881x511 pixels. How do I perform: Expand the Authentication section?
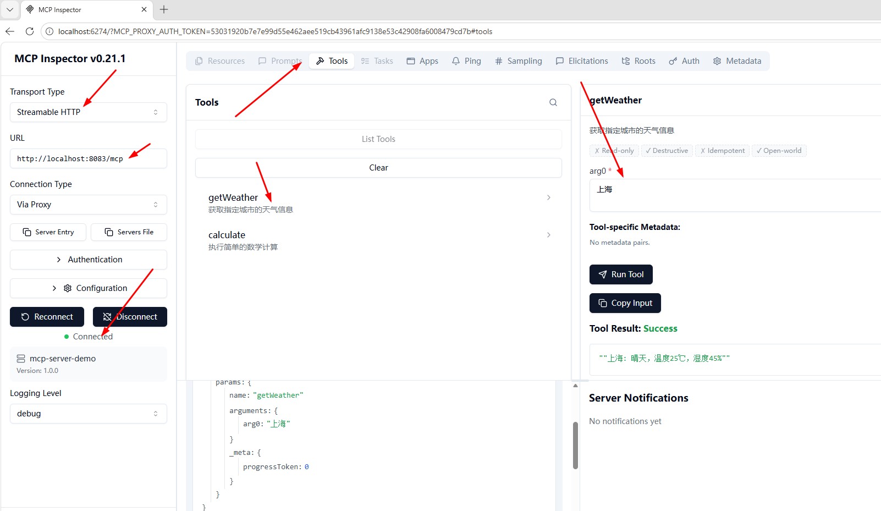coord(88,260)
